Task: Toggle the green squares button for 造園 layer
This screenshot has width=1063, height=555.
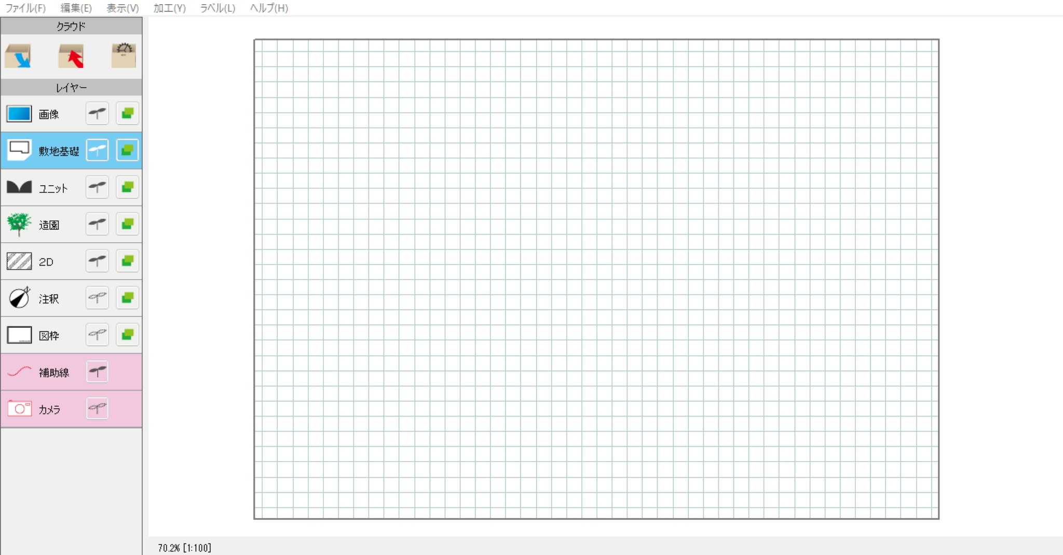Action: point(127,224)
